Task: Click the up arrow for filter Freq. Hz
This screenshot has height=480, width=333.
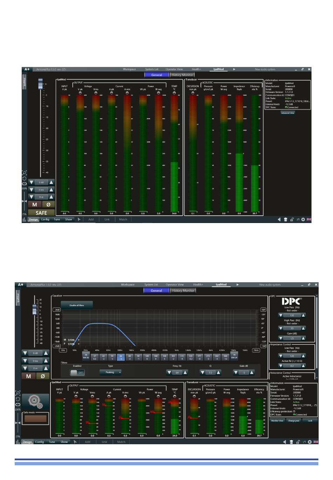Action: click(185, 372)
